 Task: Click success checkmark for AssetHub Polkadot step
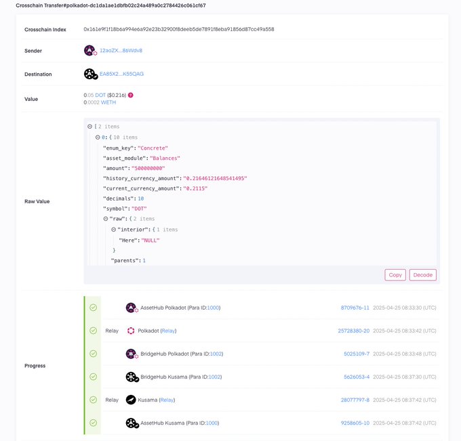coord(93,308)
